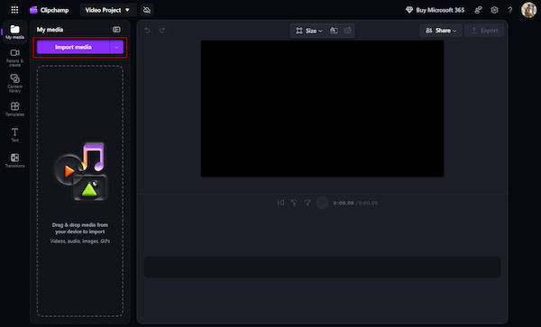Open the app launcher grid icon
Image resolution: width=541 pixels, height=327 pixels.
coord(14,10)
